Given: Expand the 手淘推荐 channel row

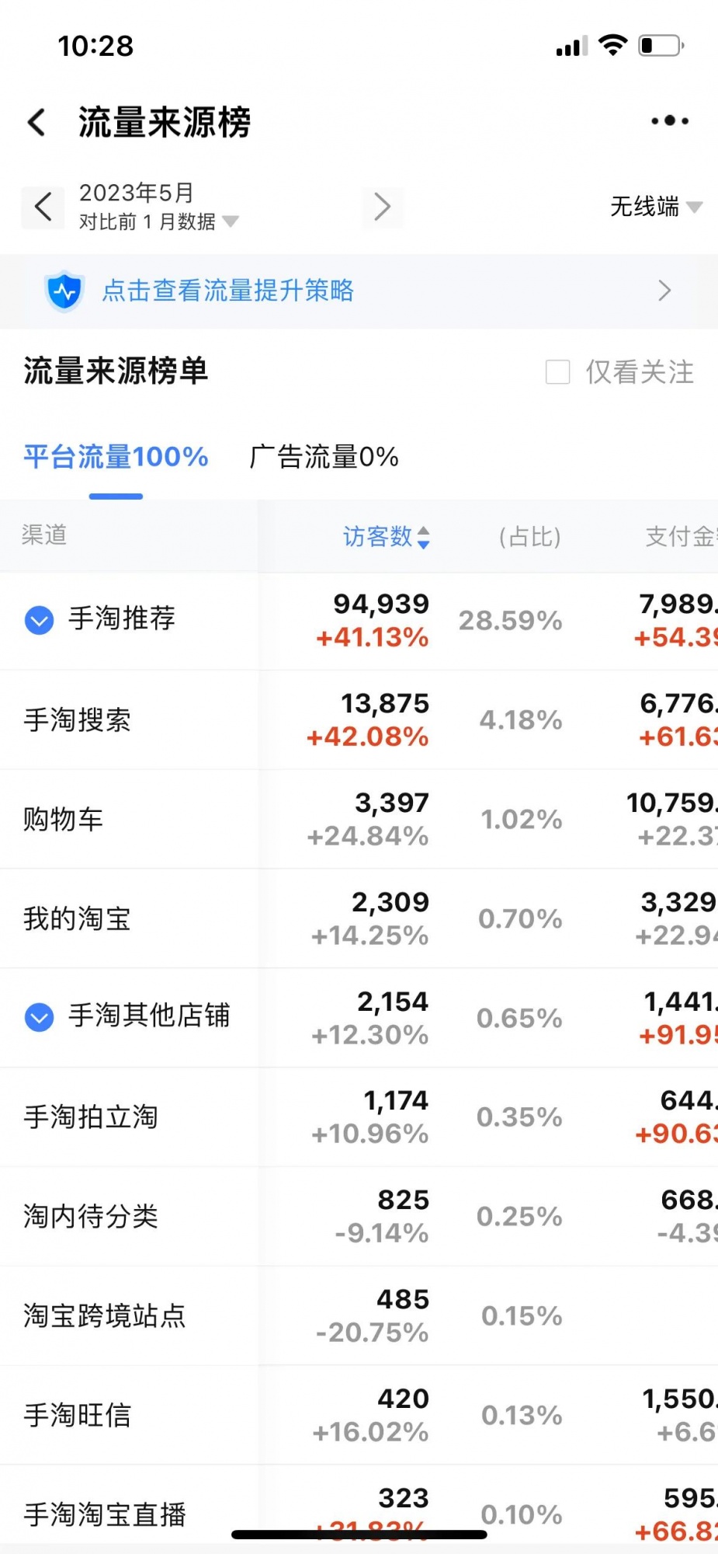Looking at the screenshot, I should [x=40, y=620].
